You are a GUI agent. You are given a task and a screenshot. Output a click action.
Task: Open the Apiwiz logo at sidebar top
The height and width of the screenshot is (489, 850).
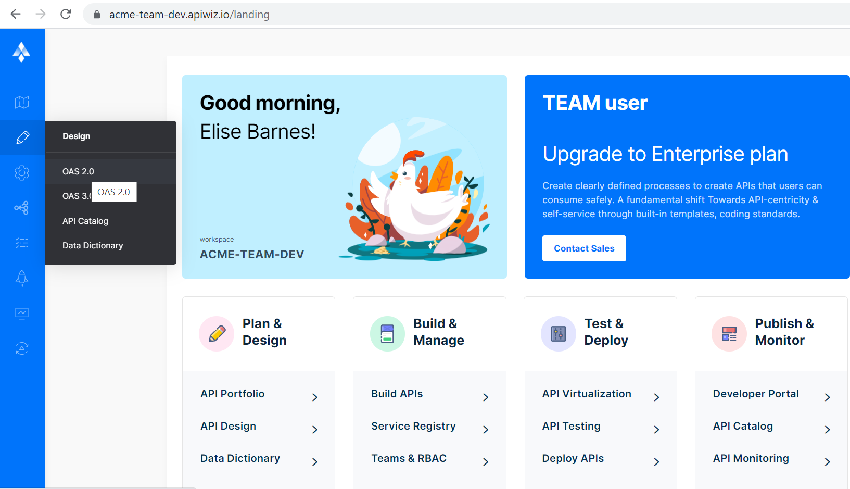[22, 52]
